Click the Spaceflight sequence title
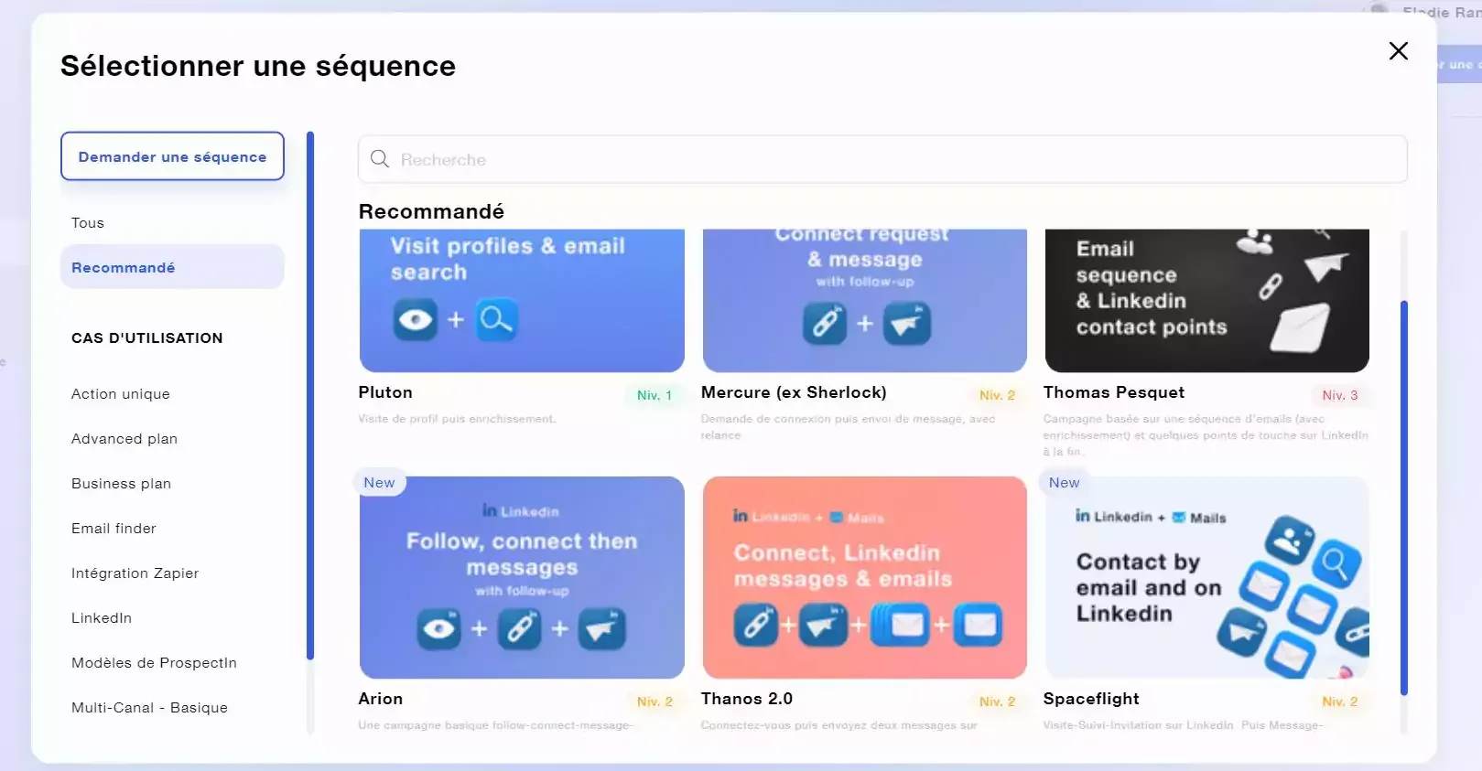The image size is (1482, 771). pos(1091,699)
